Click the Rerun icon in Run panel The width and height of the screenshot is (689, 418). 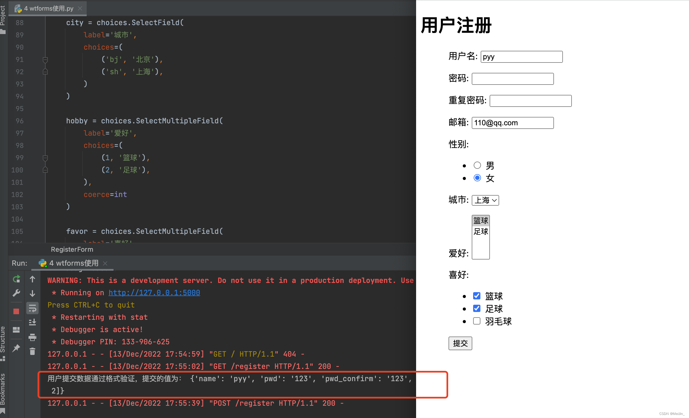coord(16,279)
